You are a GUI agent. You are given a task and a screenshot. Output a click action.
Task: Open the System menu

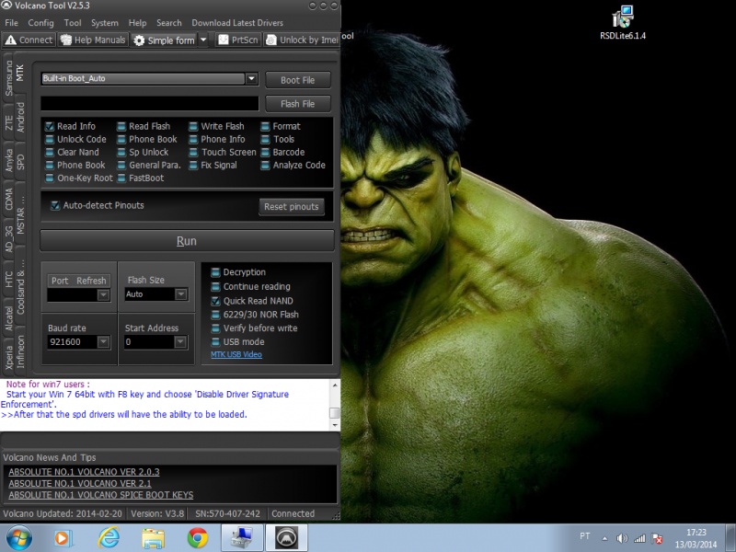tap(105, 22)
